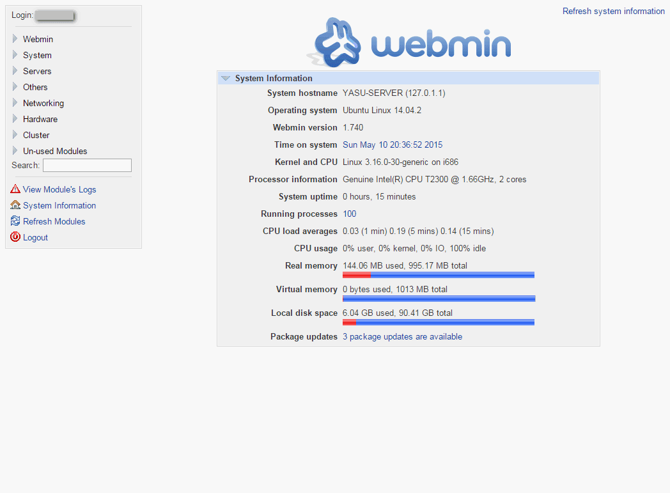This screenshot has width=670, height=493.
Task: Click the Real memory usage bar
Action: (439, 275)
